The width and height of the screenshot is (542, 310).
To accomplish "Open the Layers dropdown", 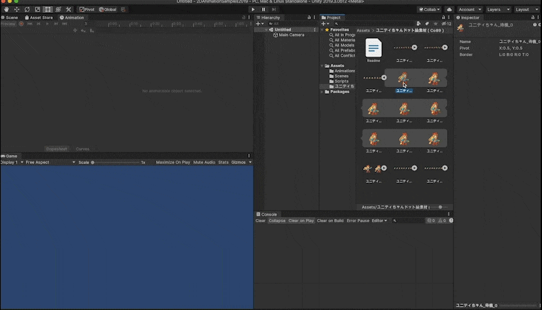I will tap(498, 9).
